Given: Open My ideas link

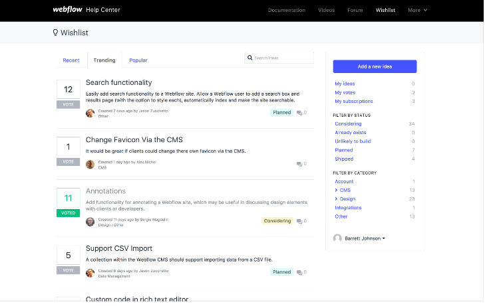Looking at the screenshot, I should pyautogui.click(x=345, y=84).
